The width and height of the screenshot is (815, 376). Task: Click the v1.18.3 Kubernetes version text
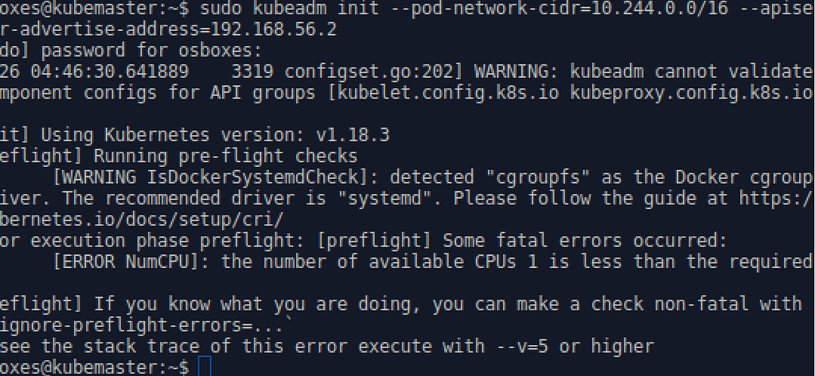(353, 136)
